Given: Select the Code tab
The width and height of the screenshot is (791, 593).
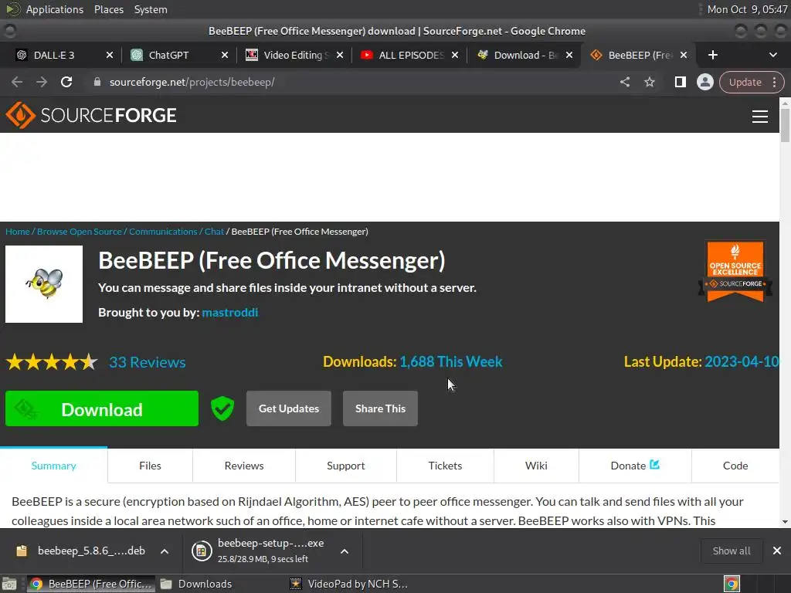Looking at the screenshot, I should [735, 466].
